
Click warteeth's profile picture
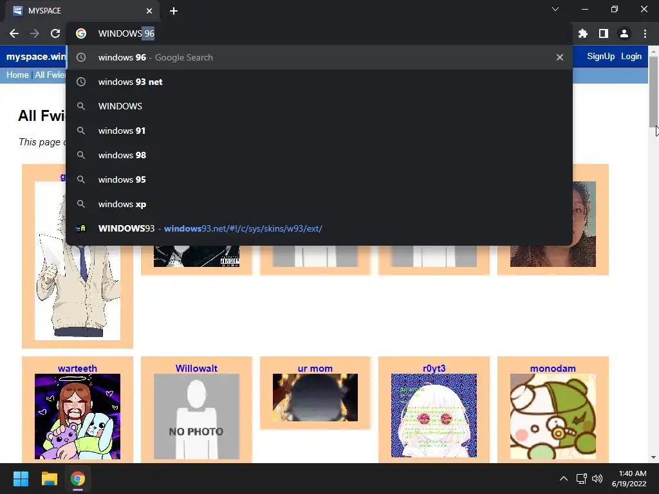tap(77, 416)
